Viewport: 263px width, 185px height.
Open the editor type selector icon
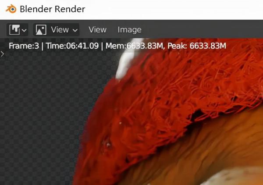pos(14,30)
